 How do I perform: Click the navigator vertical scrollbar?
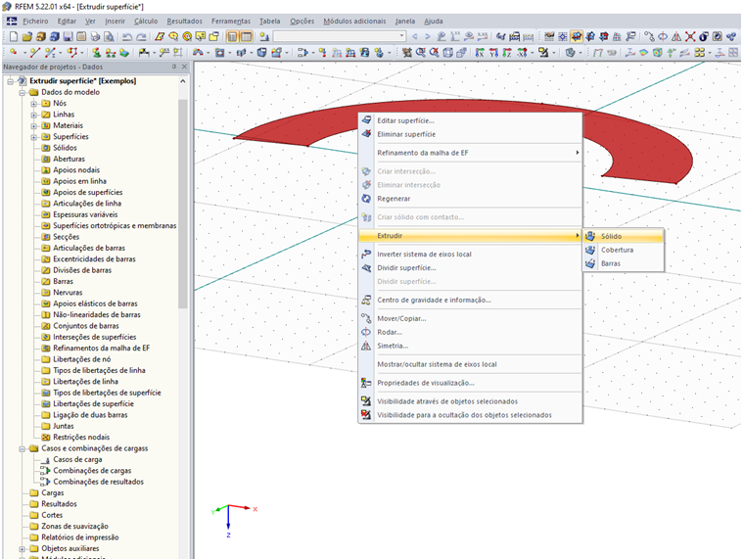tap(183, 204)
